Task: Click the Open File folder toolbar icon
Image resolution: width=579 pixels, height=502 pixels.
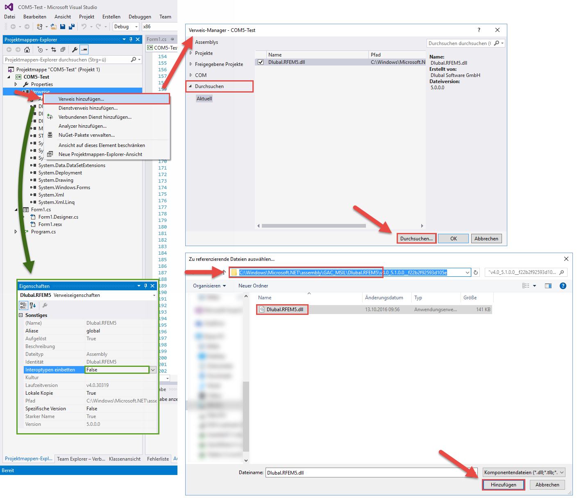Action: pos(54,27)
